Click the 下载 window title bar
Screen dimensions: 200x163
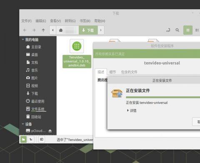click(110, 13)
